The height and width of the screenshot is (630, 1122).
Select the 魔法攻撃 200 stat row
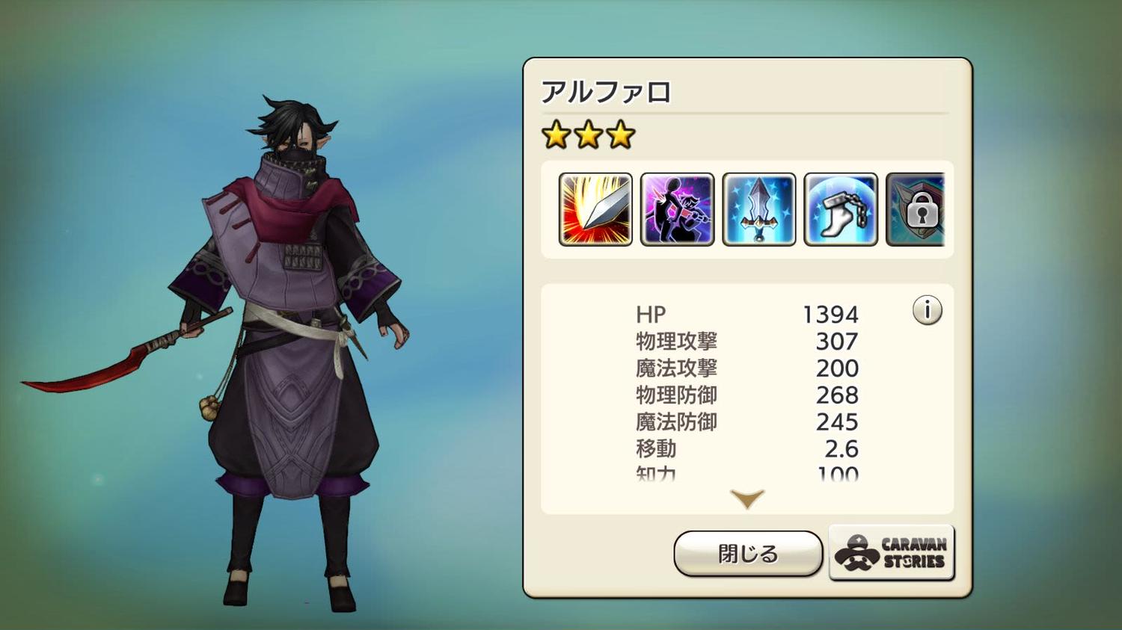(747, 368)
